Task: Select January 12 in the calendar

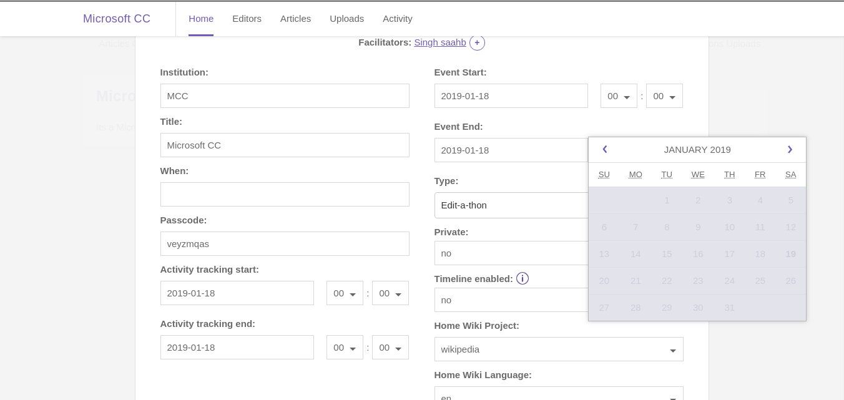Action: click(x=790, y=227)
